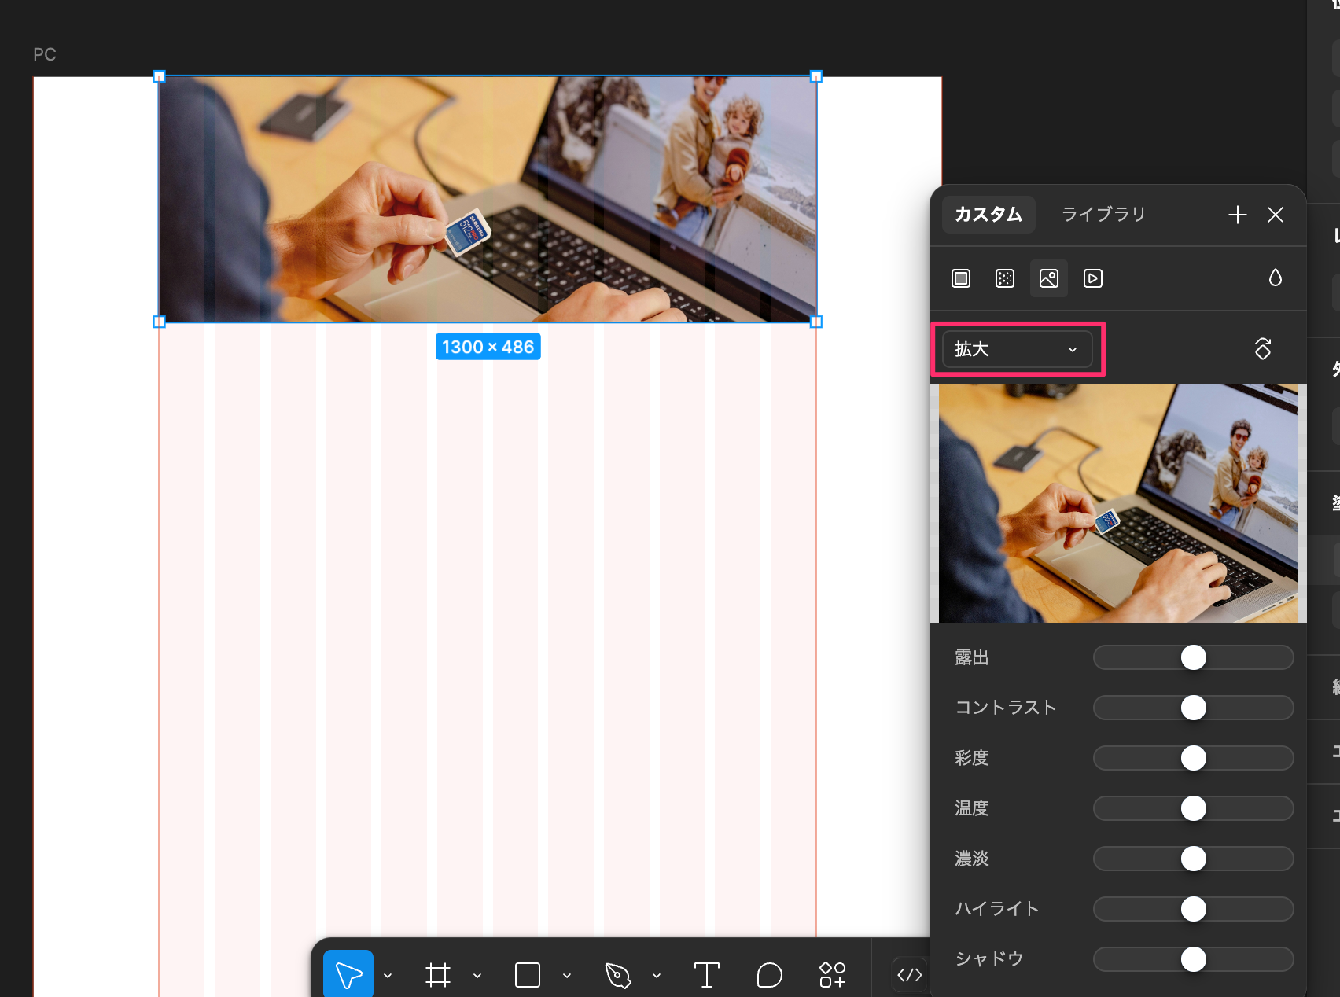Image resolution: width=1340 pixels, height=997 pixels.
Task: Open blend mode with the droplet icon
Action: tap(1276, 278)
